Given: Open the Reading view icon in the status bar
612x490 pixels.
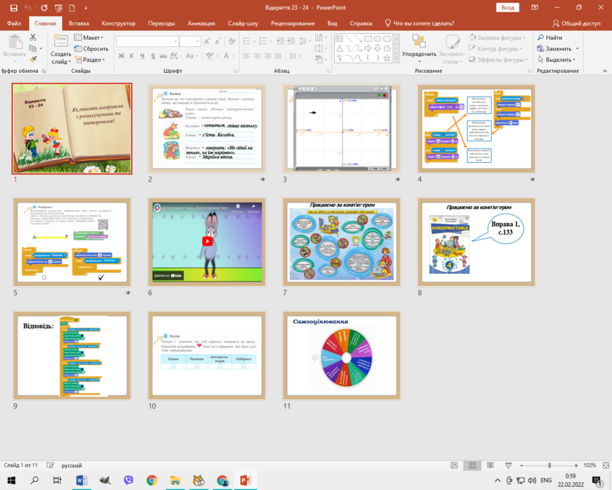Looking at the screenshot, I should pyautogui.click(x=490, y=465).
